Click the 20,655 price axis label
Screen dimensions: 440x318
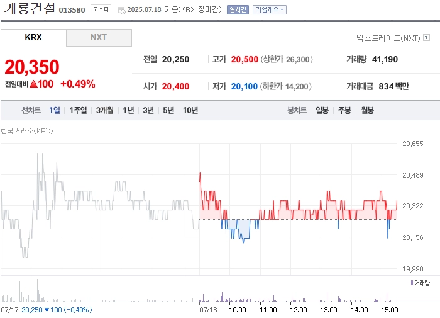tap(413, 144)
